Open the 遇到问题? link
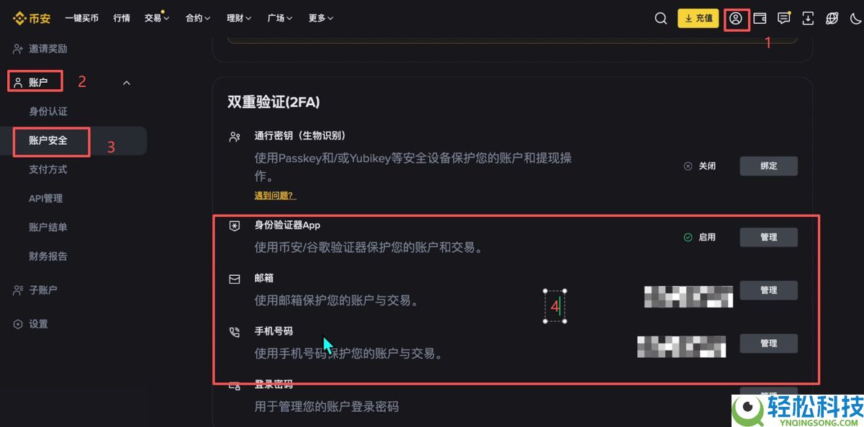The width and height of the screenshot is (864, 427). pos(274,195)
